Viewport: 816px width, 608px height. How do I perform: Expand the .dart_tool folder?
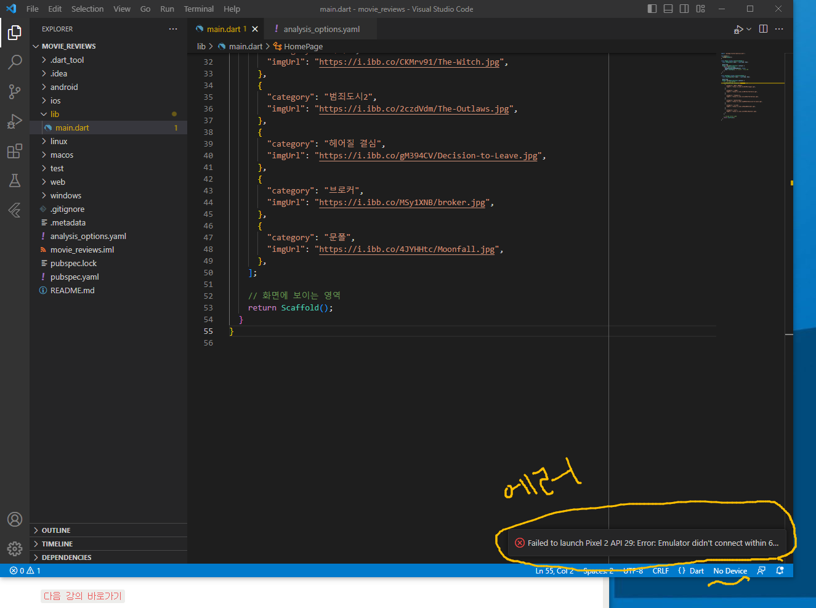pyautogui.click(x=108, y=60)
